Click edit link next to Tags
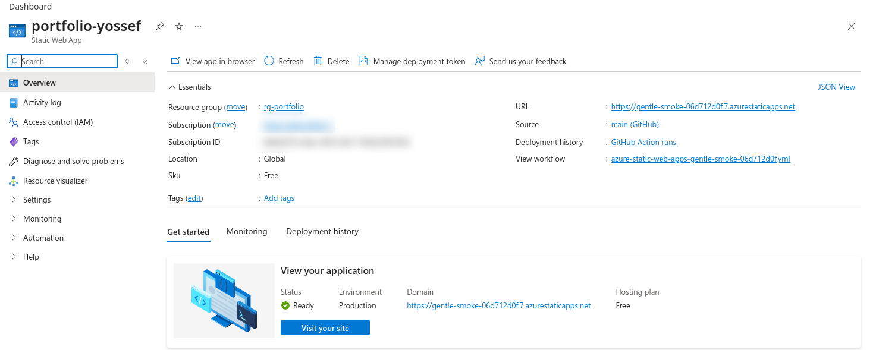The width and height of the screenshot is (873, 350). [x=194, y=198]
